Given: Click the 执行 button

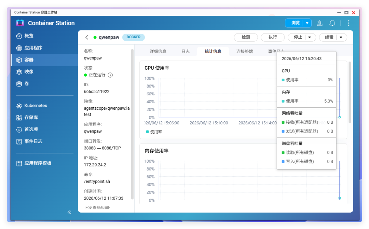Looking at the screenshot, I should click(x=273, y=37).
